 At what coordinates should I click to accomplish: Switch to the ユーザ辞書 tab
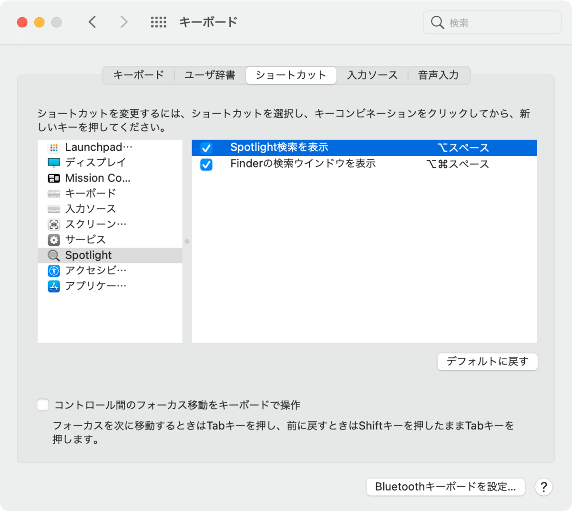[x=209, y=75]
